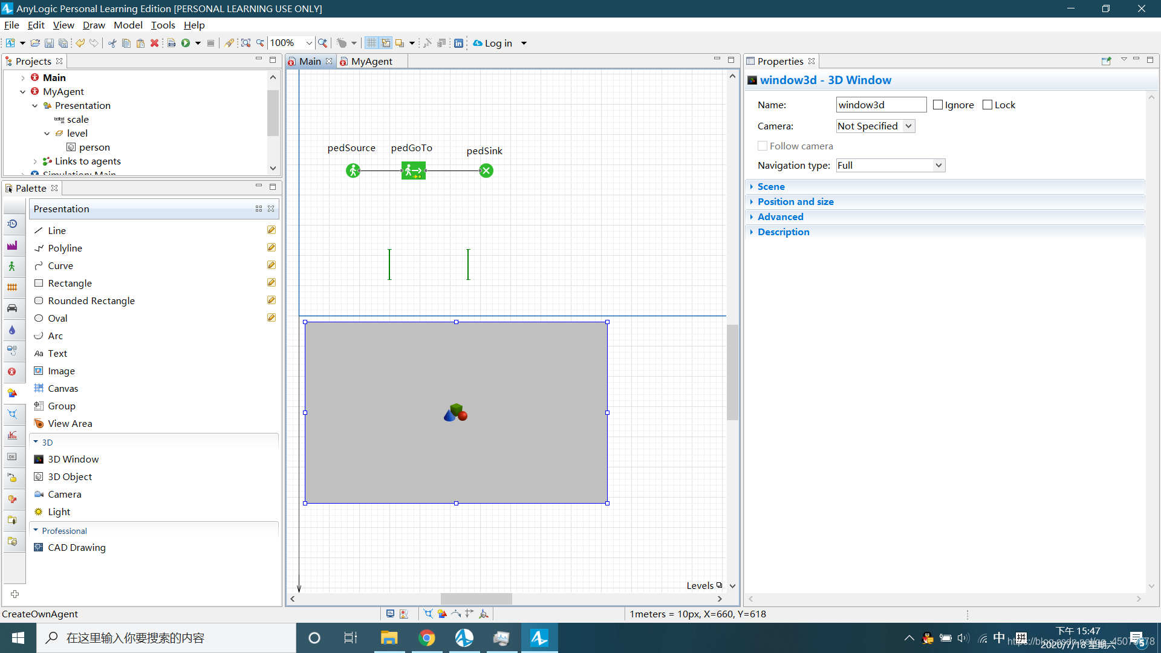Select the Camera palette item
The image size is (1161, 653).
point(64,494)
